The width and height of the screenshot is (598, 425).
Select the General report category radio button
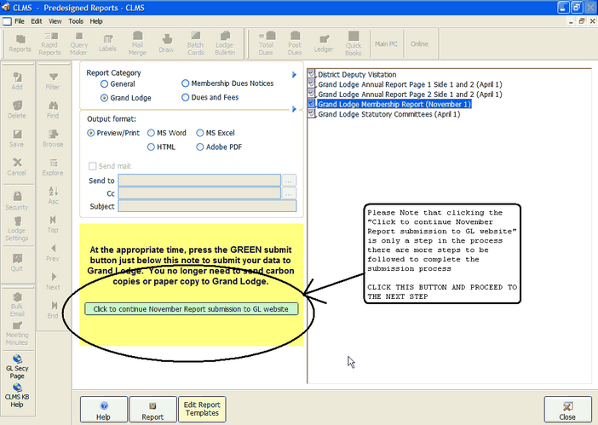coord(105,84)
